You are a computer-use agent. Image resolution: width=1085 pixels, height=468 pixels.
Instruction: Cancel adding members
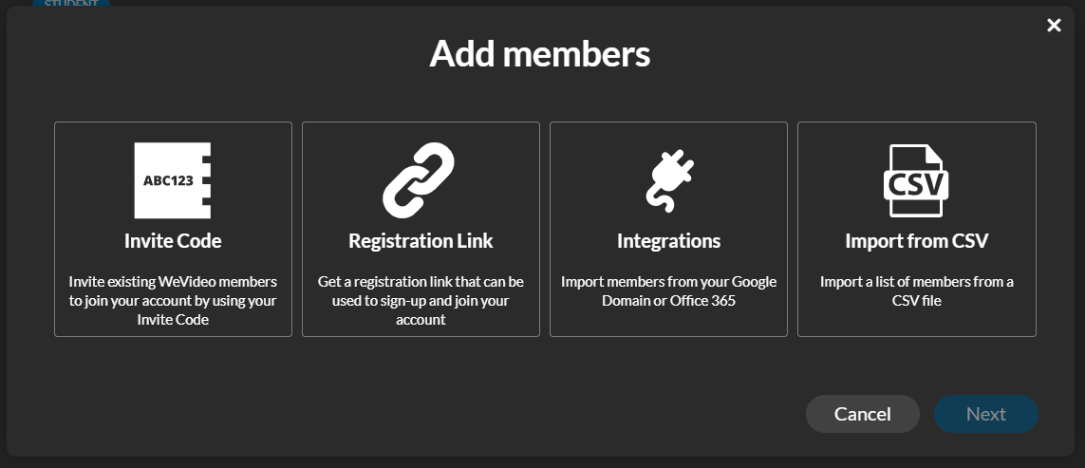pos(863,414)
